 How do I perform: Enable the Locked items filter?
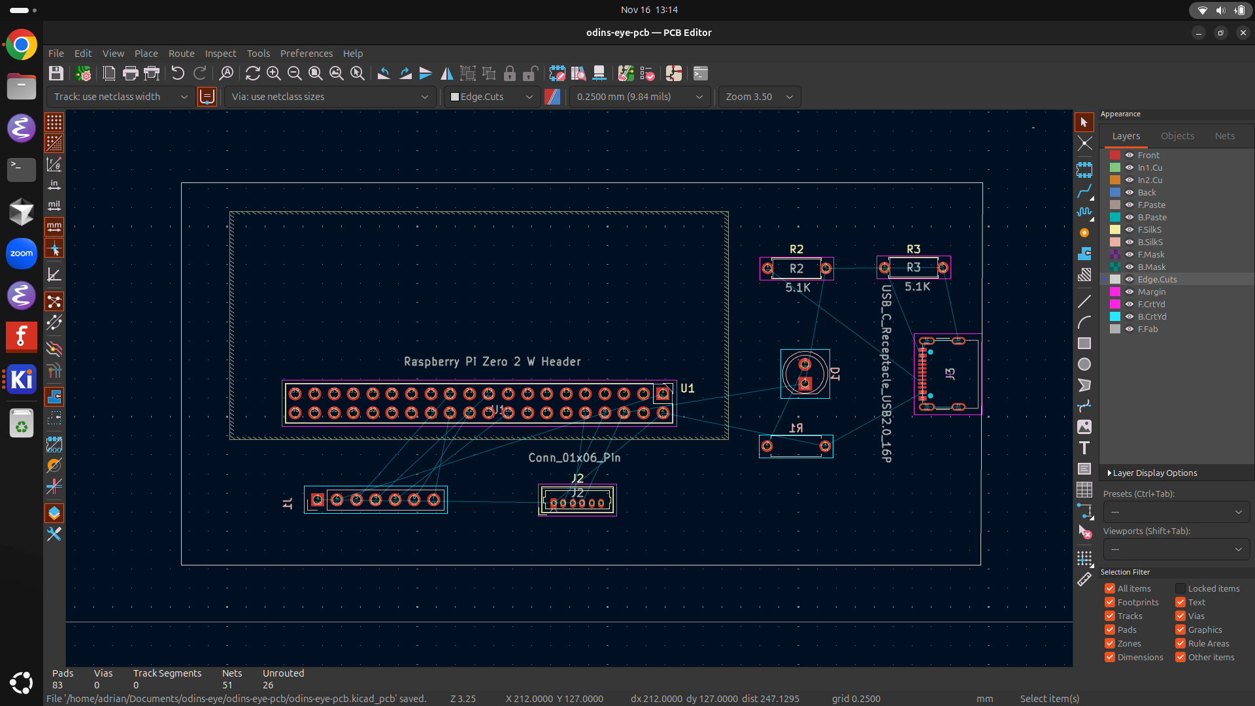tap(1180, 588)
